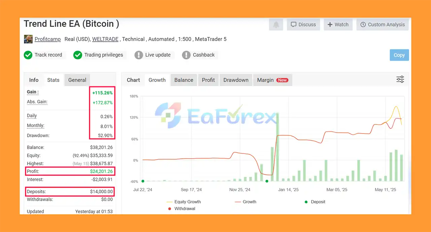Click the Discuss button
This screenshot has height=232, width=431.
(x=303, y=25)
